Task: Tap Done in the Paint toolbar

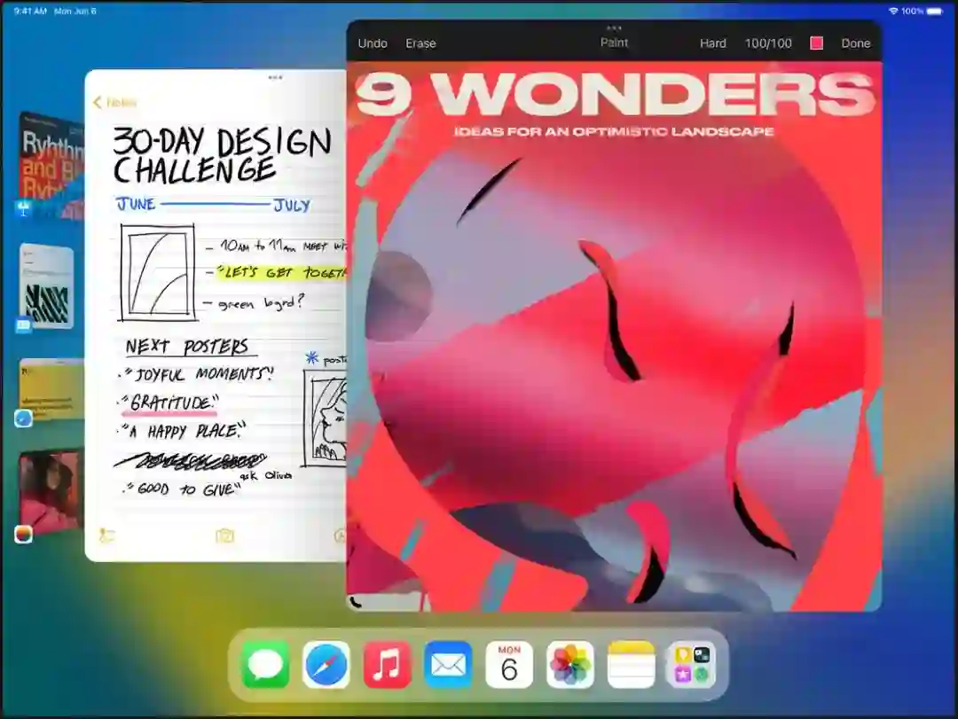Action: (x=855, y=43)
